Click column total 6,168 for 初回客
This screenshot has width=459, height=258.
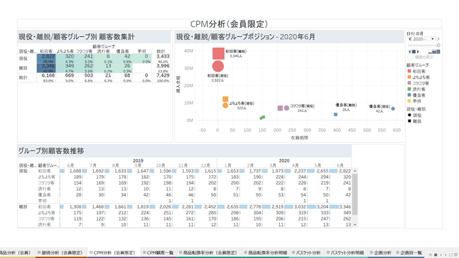(x=48, y=75)
